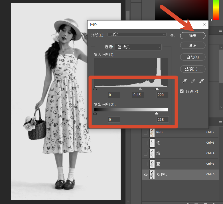The width and height of the screenshot is (223, 204).
Task: Open the 通道 channel dropdown
Action: click(x=138, y=47)
